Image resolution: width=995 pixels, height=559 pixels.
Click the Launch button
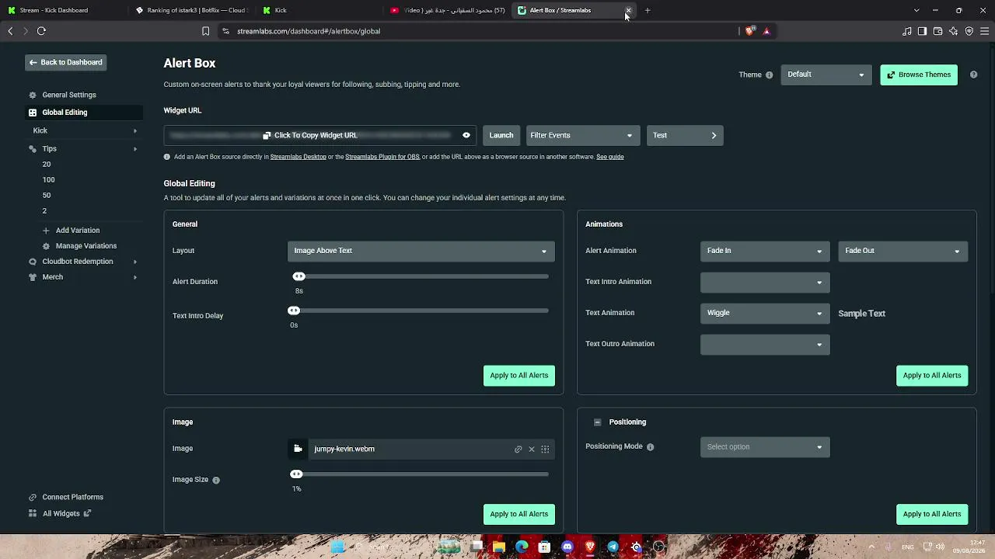click(x=501, y=135)
